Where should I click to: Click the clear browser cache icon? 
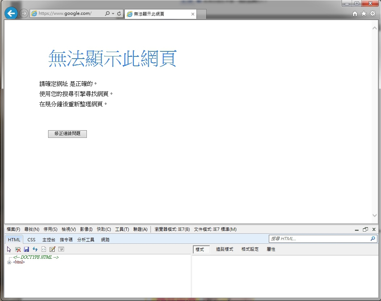[x=18, y=249]
